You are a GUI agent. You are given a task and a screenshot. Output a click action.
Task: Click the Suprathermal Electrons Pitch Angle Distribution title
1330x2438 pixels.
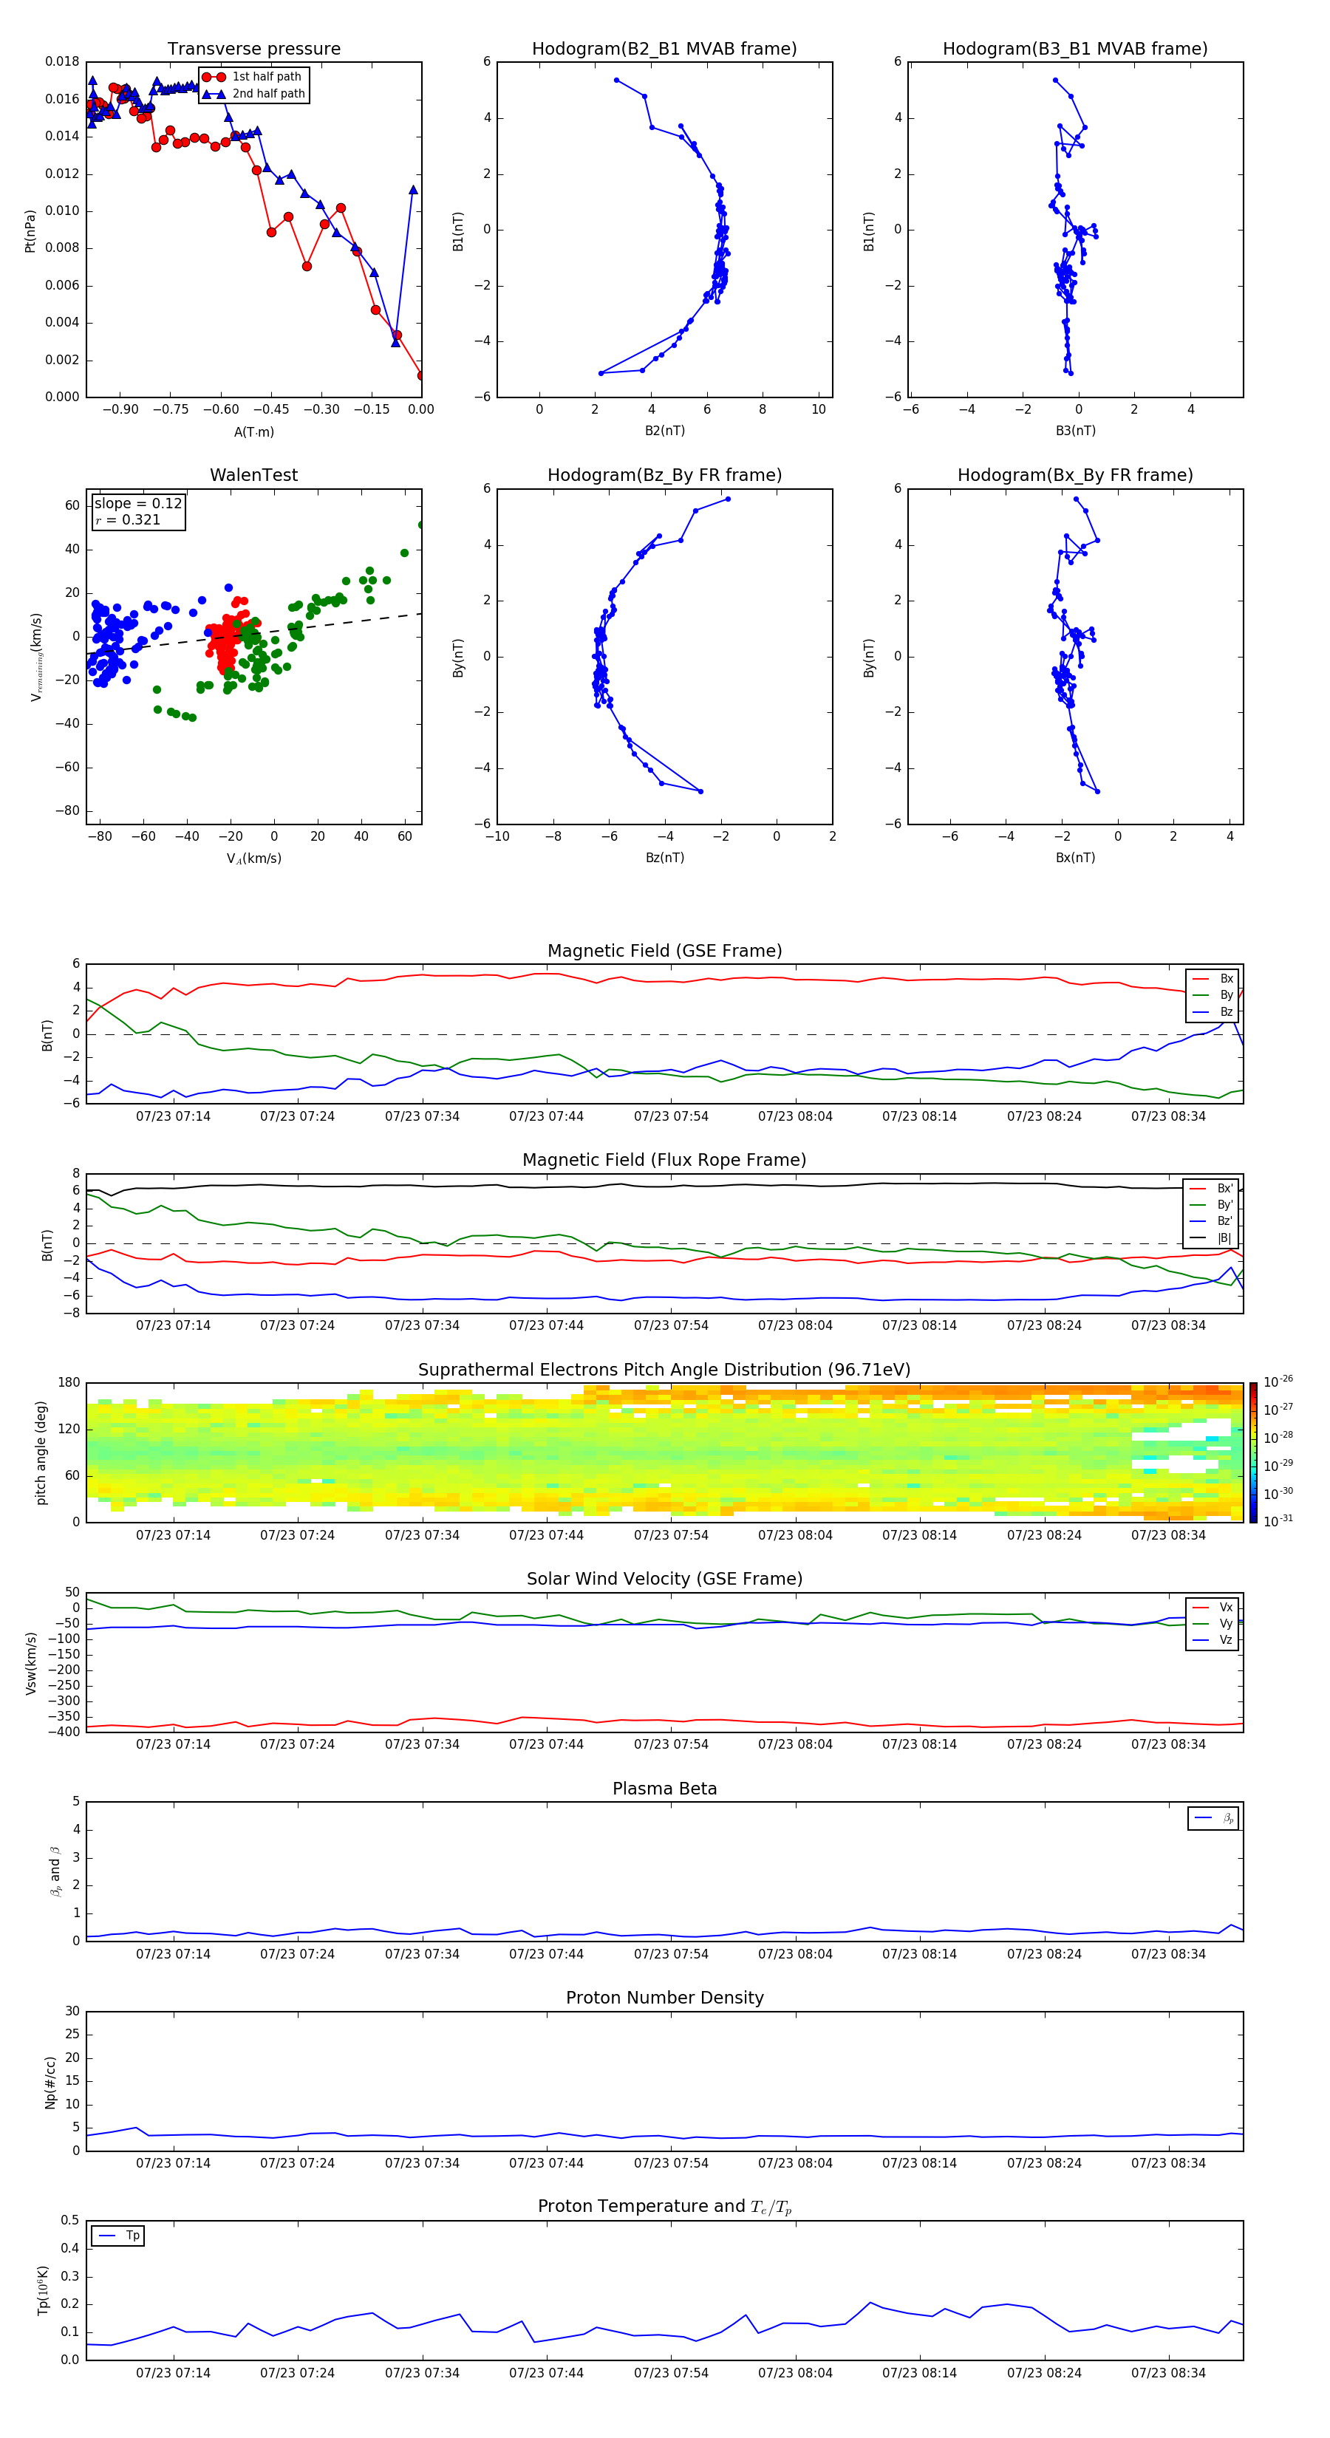click(664, 1370)
